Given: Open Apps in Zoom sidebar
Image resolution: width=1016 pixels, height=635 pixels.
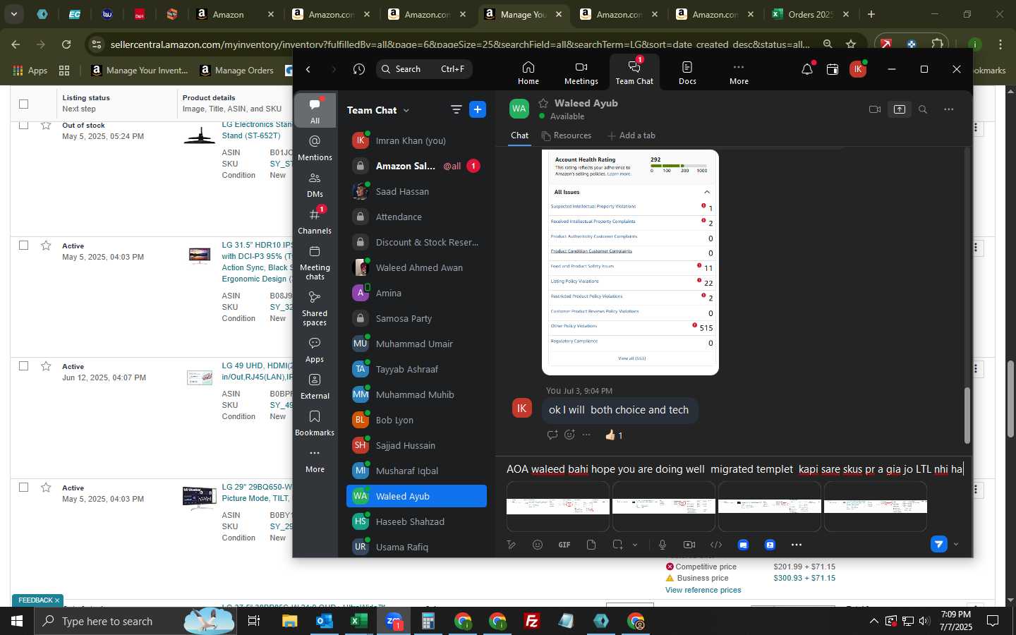Looking at the screenshot, I should click(315, 350).
